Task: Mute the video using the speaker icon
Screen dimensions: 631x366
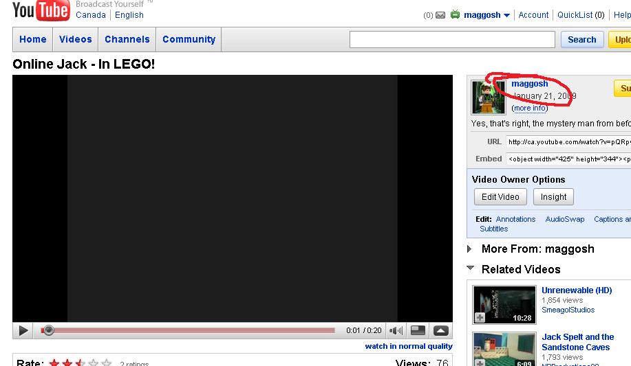Action: (x=396, y=330)
